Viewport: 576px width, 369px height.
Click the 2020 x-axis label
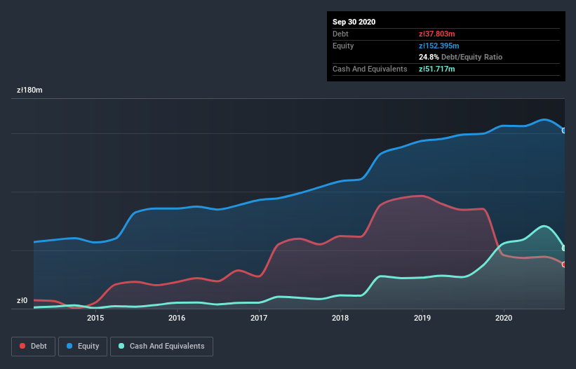[504, 318]
